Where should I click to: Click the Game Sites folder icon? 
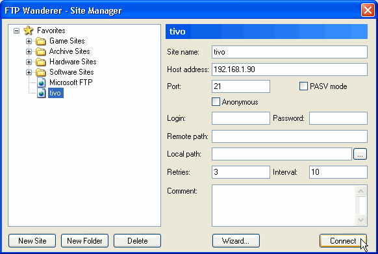[x=41, y=41]
